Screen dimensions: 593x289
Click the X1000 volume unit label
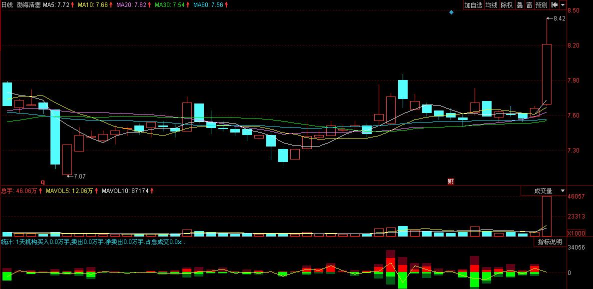[x=576, y=233]
